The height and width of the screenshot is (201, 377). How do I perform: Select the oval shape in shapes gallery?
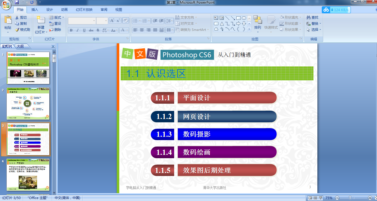click(x=244, y=18)
